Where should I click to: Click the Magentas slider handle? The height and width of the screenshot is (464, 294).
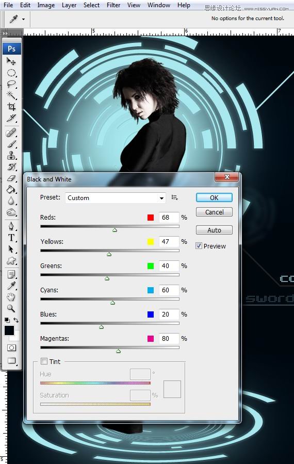coord(118,351)
